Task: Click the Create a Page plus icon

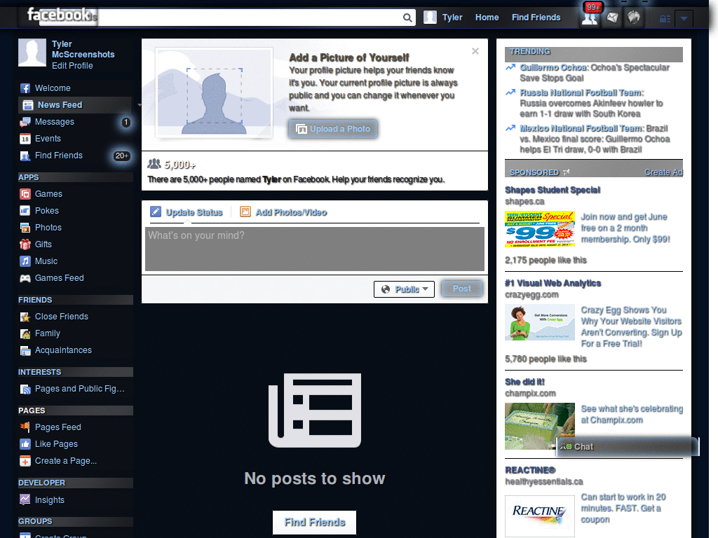Action: [x=25, y=461]
